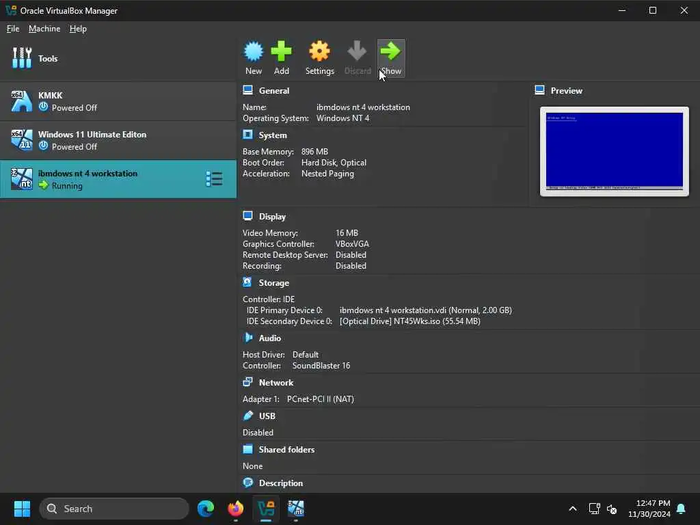Open Microsoft Edge from the taskbar
This screenshot has width=700, height=525.
pyautogui.click(x=206, y=509)
